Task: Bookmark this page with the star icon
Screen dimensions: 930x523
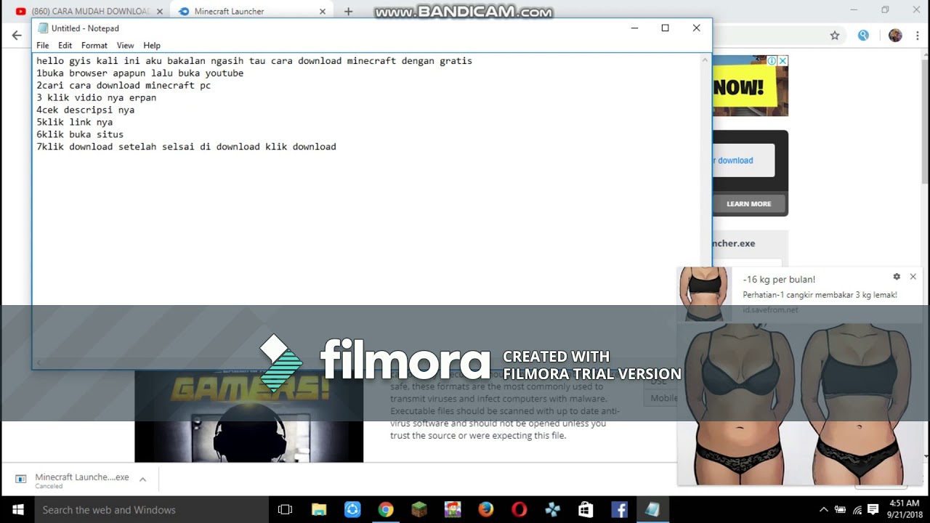Action: (835, 35)
